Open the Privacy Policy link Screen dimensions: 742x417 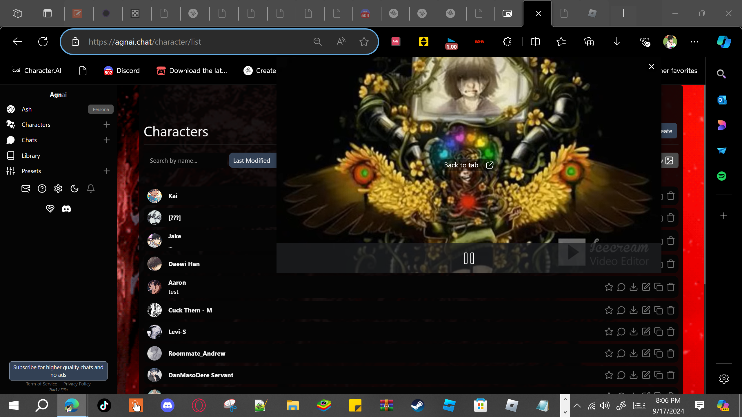click(x=77, y=384)
